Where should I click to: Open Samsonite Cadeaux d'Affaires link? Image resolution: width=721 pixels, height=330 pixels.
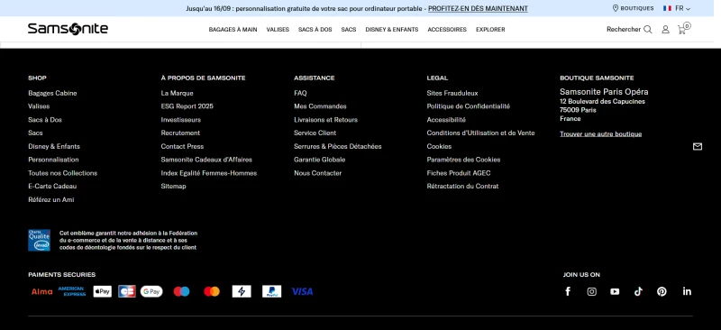point(206,160)
